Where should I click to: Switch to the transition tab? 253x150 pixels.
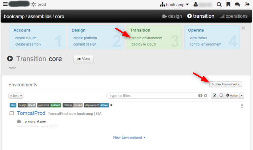tap(201, 16)
